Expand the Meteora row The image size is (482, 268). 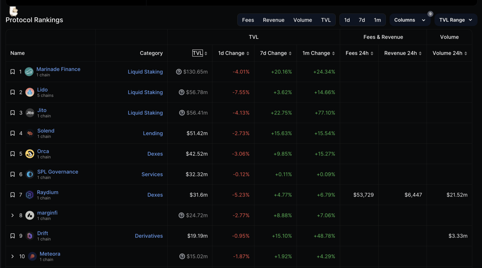[x=13, y=256]
